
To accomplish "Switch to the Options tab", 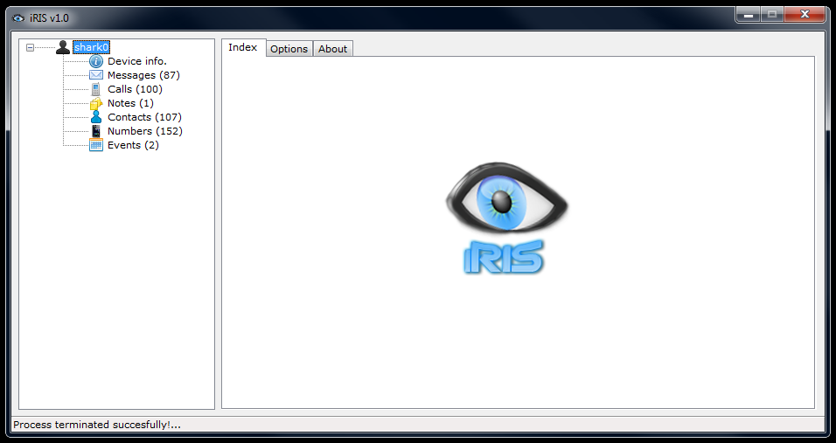I will click(x=289, y=49).
